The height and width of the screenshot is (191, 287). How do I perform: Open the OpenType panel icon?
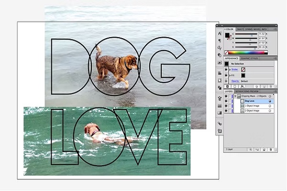220,48
